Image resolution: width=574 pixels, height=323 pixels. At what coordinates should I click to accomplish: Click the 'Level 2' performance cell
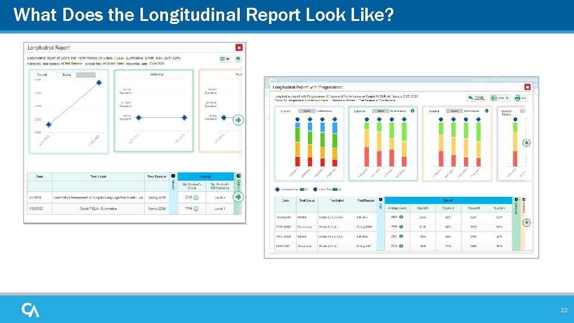click(x=219, y=197)
